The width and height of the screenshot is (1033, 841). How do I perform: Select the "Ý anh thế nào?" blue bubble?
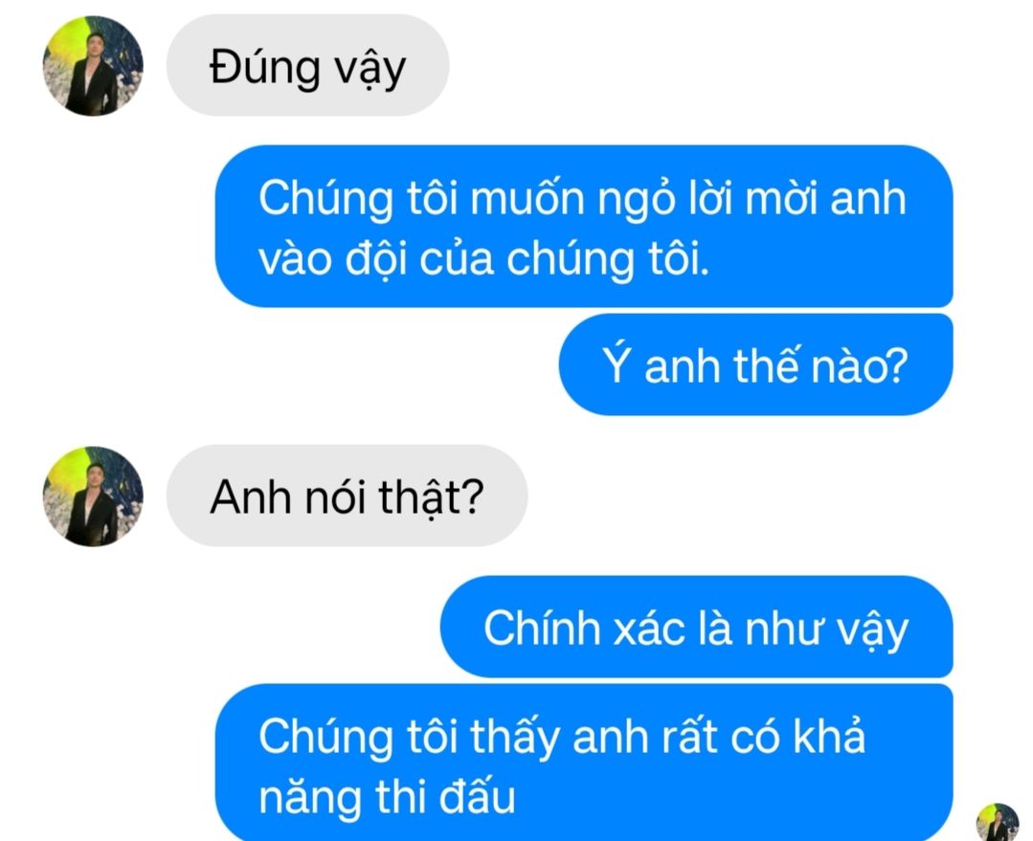755,365
